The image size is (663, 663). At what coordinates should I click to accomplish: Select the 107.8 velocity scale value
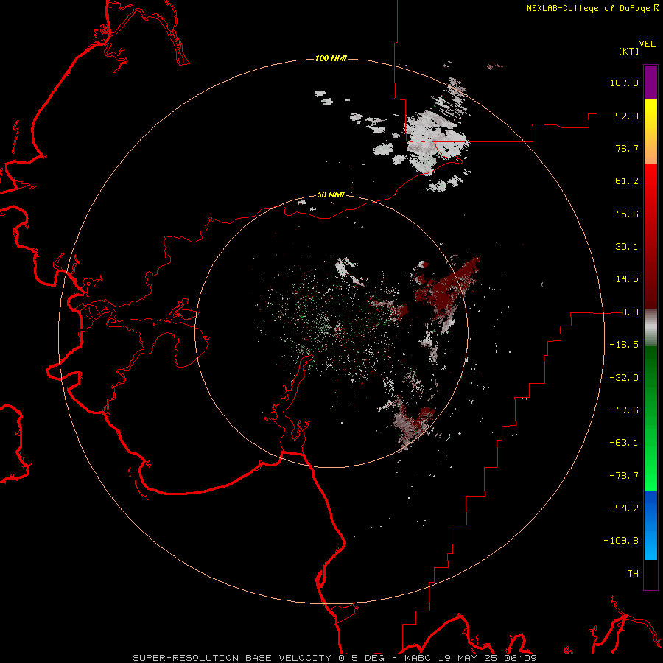point(624,83)
